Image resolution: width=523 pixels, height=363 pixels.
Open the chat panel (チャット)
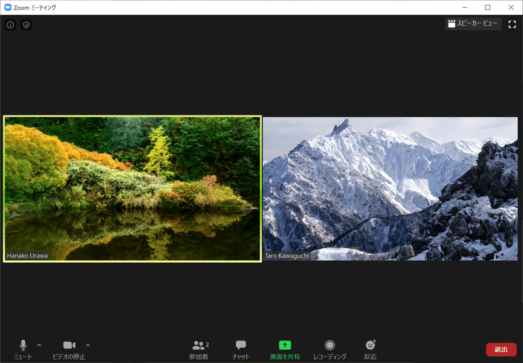241,350
